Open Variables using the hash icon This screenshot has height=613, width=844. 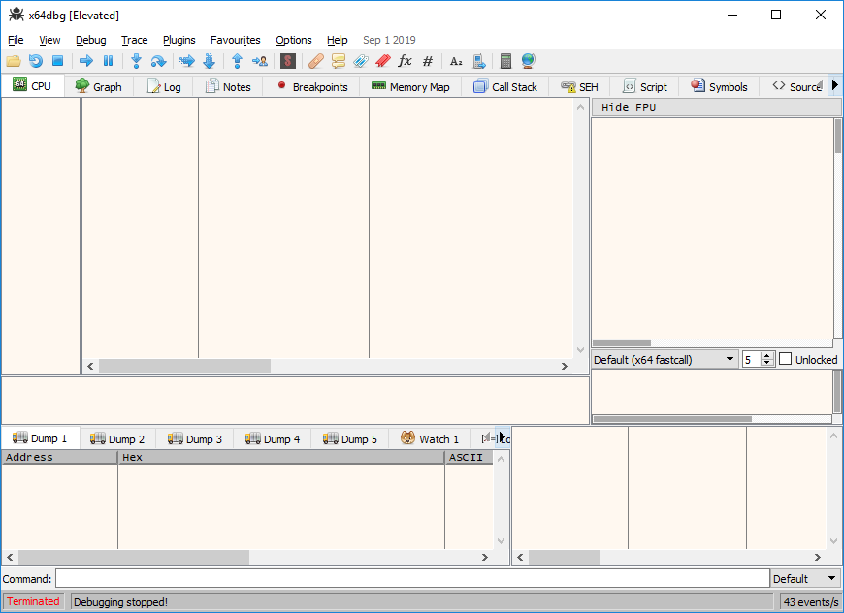(x=428, y=61)
